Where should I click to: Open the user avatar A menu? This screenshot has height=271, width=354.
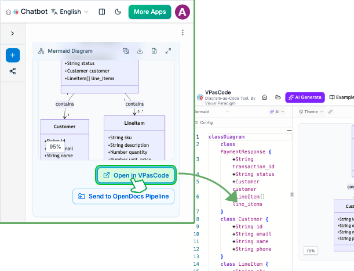coord(182,12)
